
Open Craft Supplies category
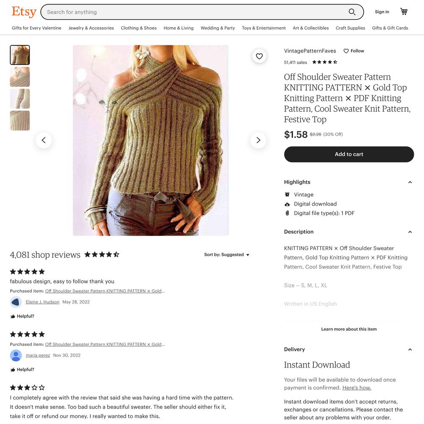[x=350, y=28]
